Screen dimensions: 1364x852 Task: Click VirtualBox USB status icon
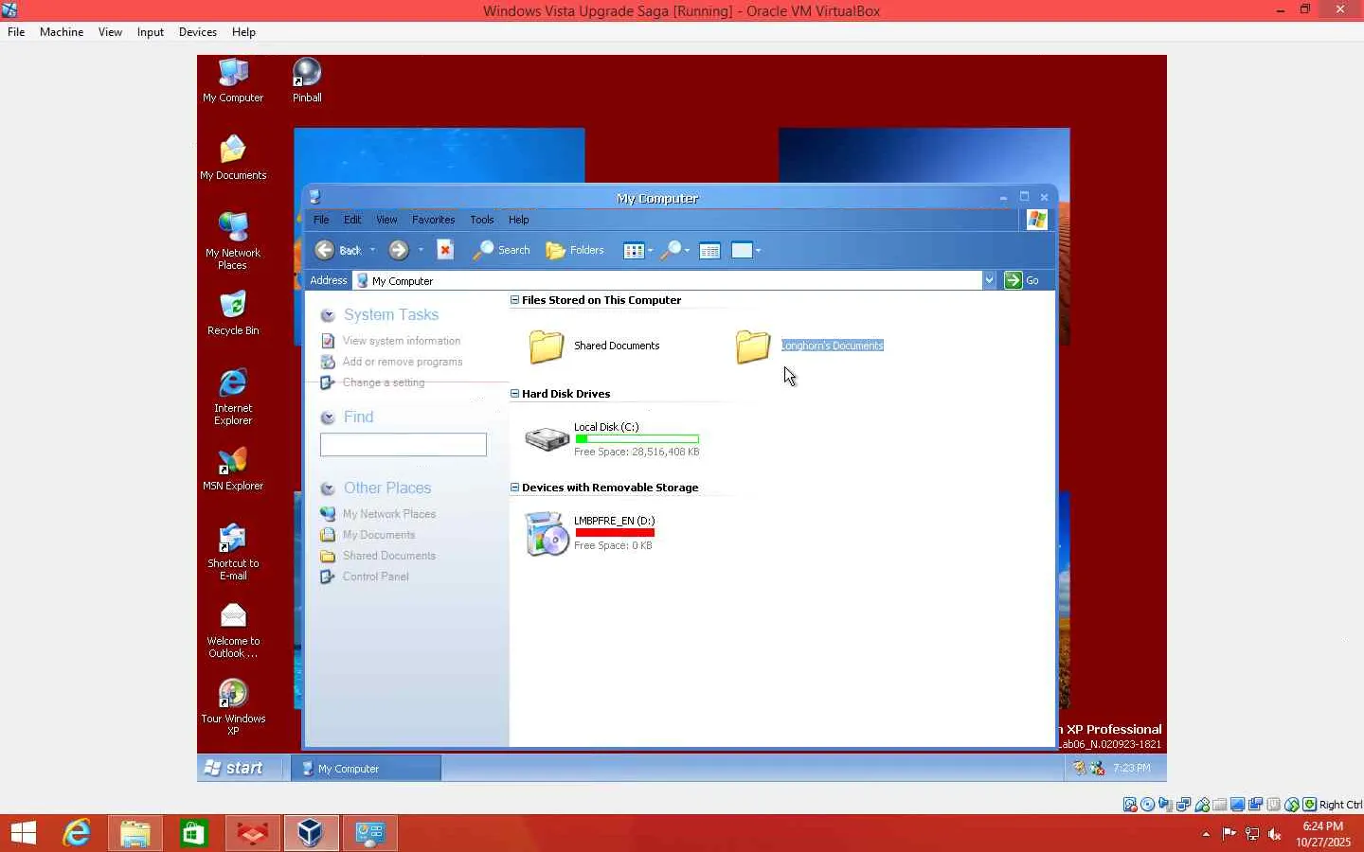pos(1202,805)
